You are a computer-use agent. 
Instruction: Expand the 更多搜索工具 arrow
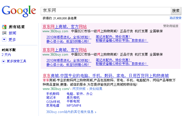4,61
